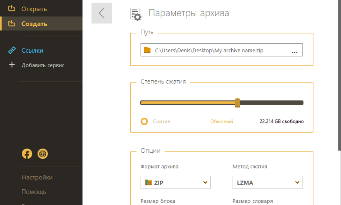Viewport: 341px width, 205px height.
Task: Click the ZIP icon in the format box
Action: (148, 182)
